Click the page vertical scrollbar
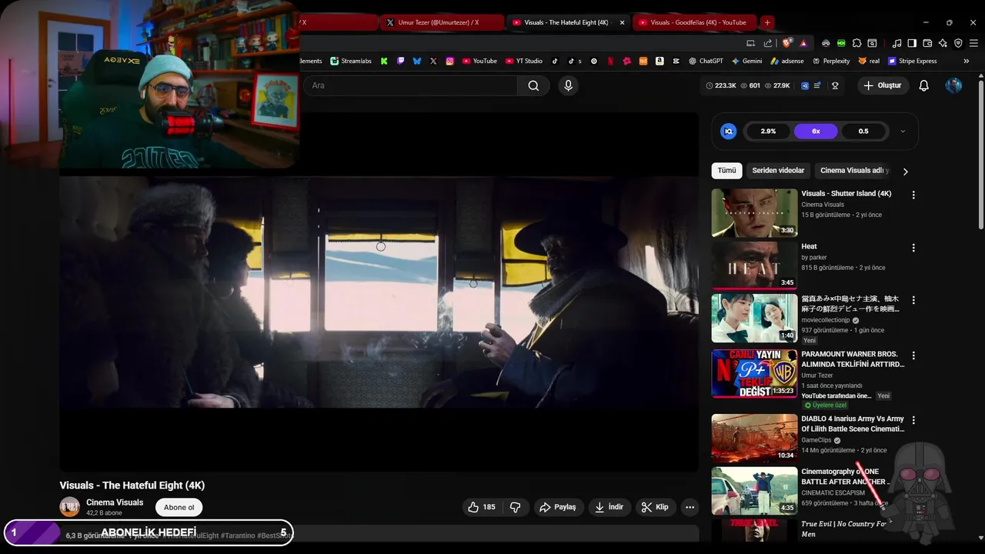985x554 pixels. pos(980,154)
